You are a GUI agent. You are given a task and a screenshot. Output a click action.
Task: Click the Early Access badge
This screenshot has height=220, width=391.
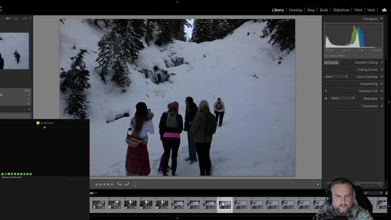pyautogui.click(x=331, y=62)
